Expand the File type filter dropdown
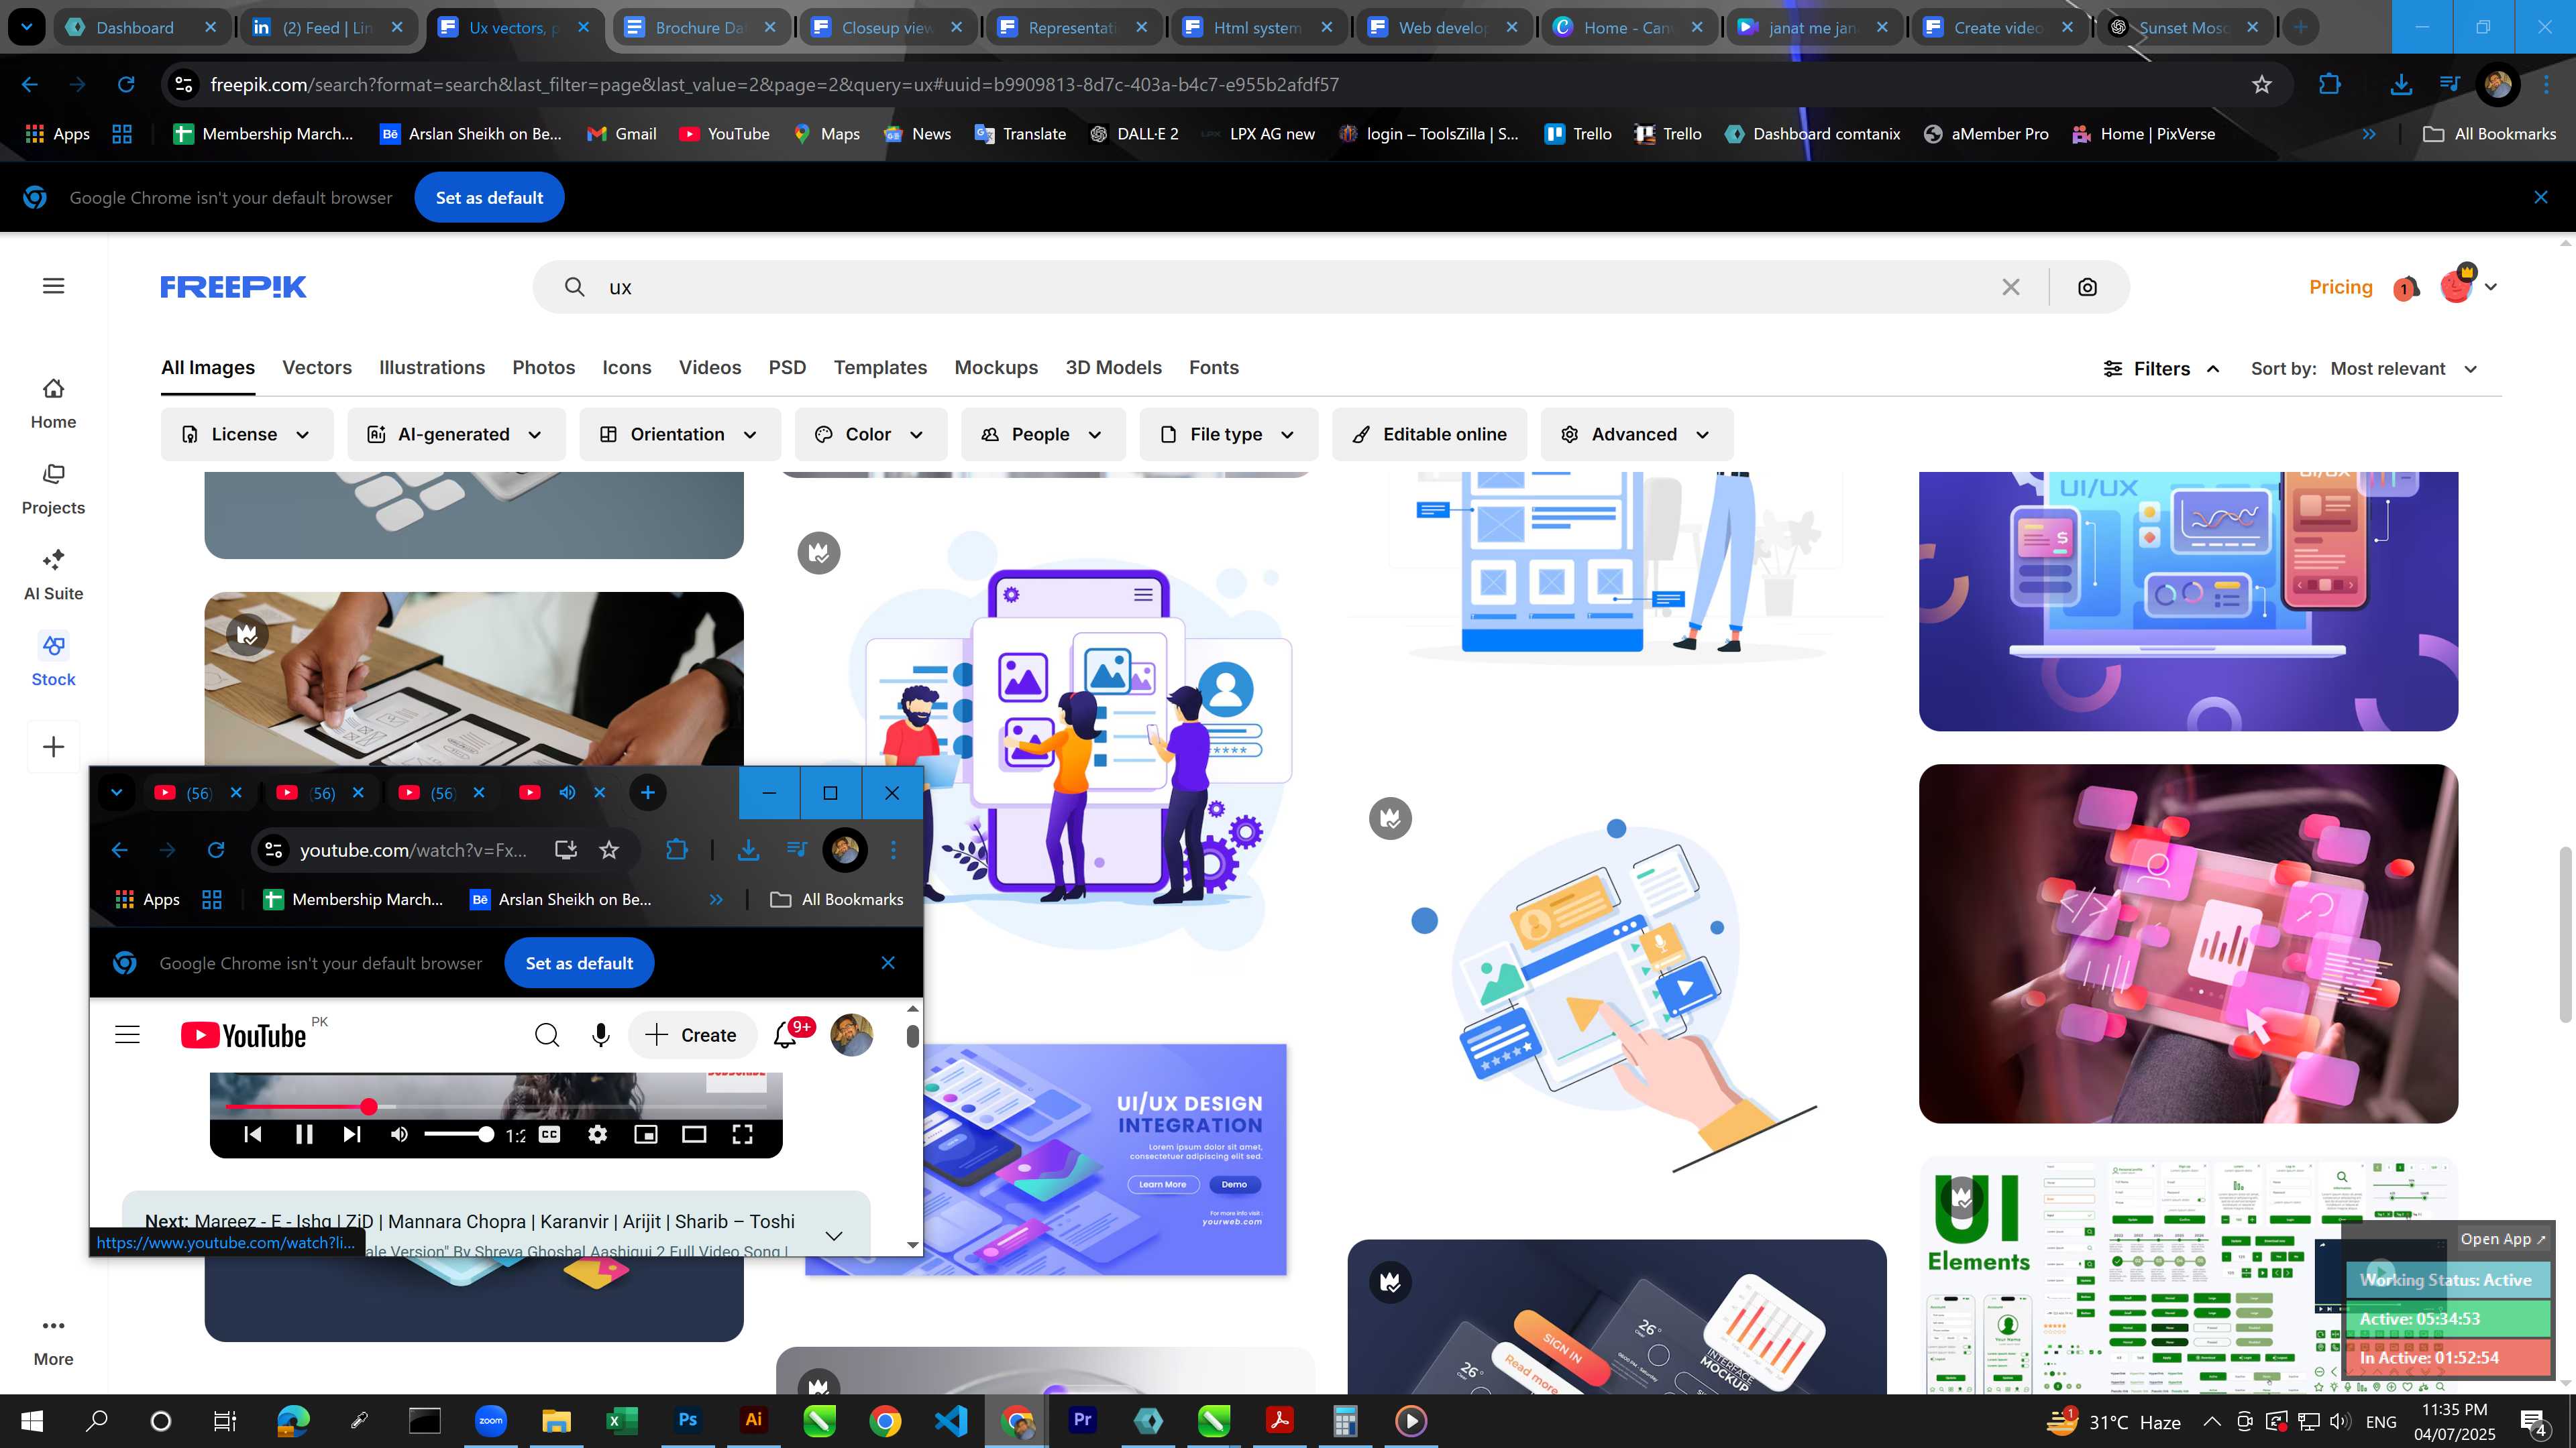The height and width of the screenshot is (1448, 2576). point(1229,434)
